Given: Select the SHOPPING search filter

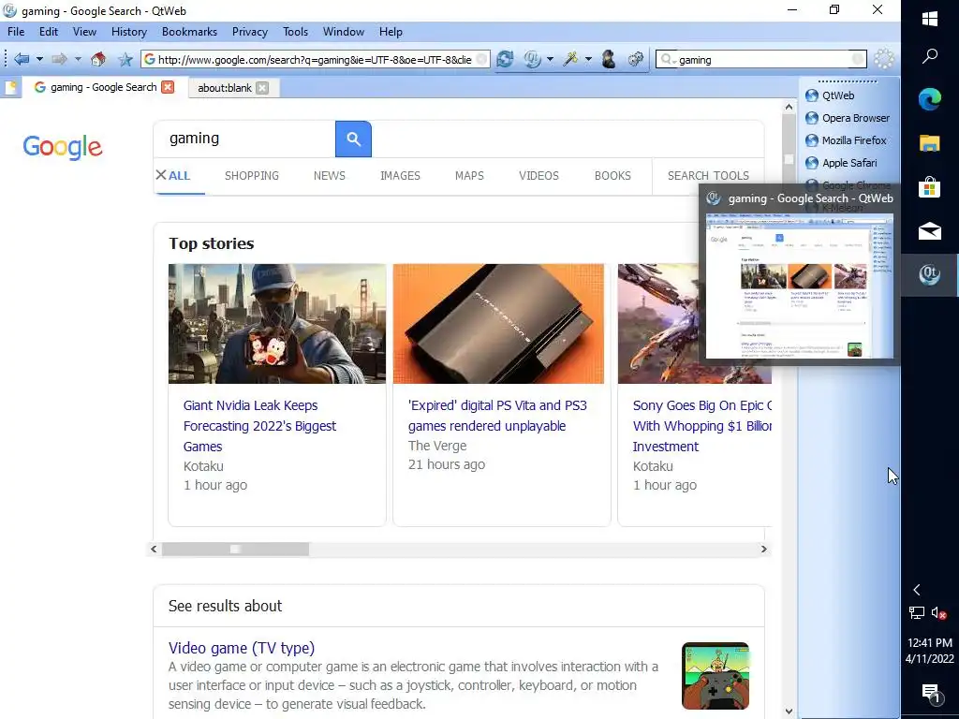Looking at the screenshot, I should coord(251,175).
